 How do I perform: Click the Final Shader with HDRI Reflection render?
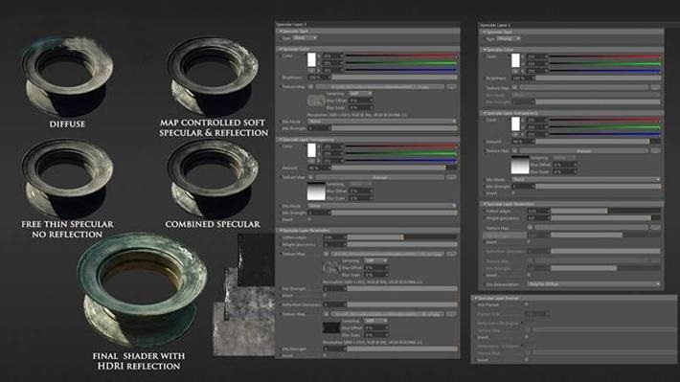click(x=142, y=290)
